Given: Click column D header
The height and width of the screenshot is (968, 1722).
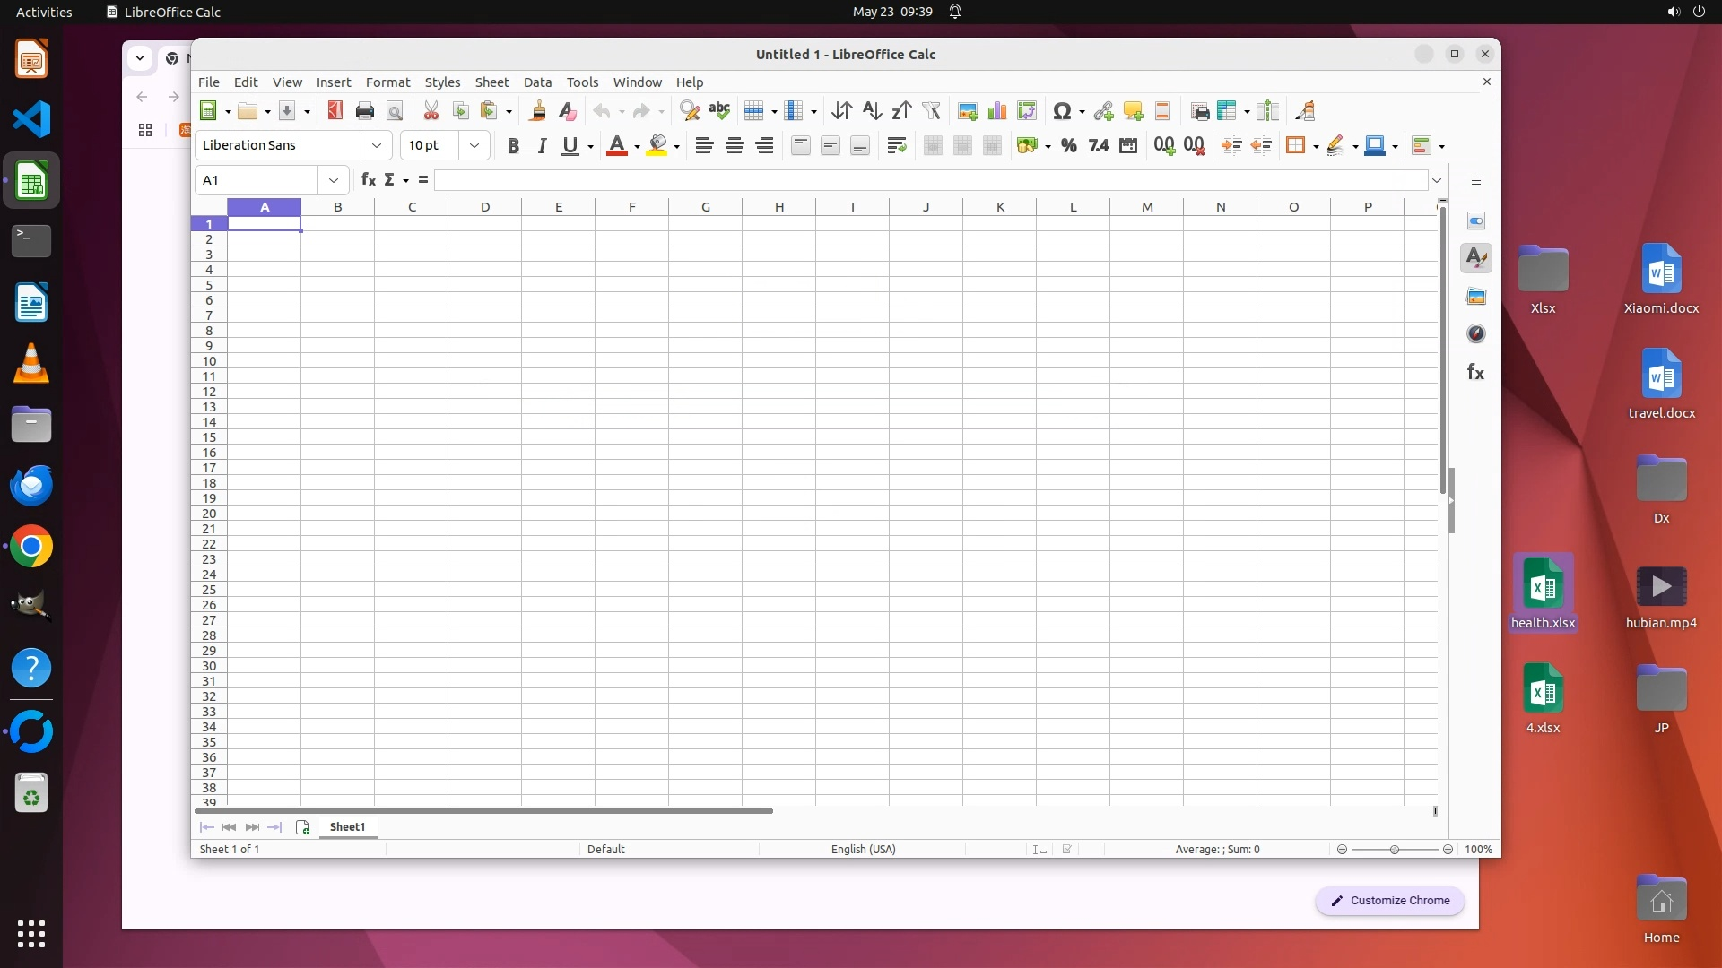Looking at the screenshot, I should click(485, 207).
